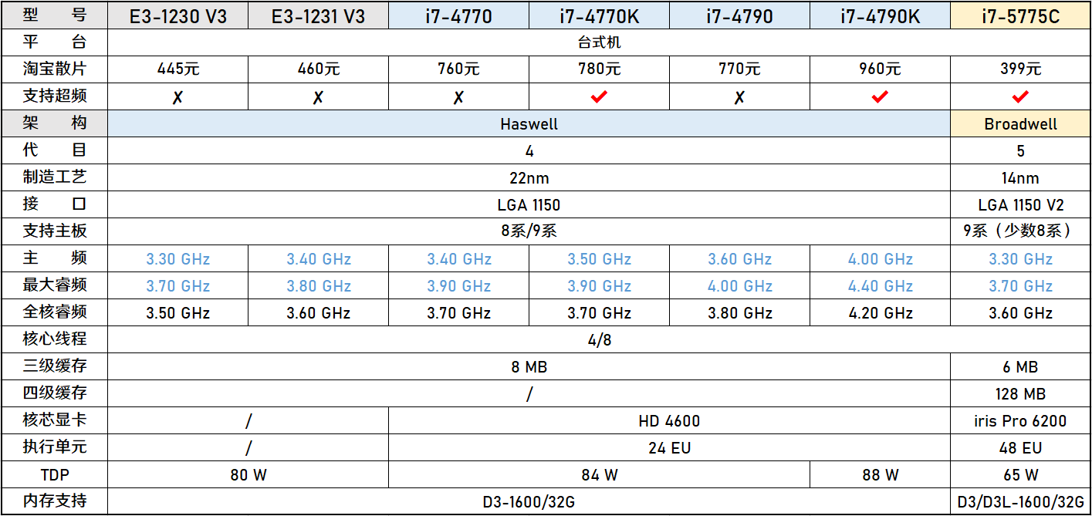The height and width of the screenshot is (516, 1092).
Task: Click the 执行单元 row label
Action: tap(55, 447)
